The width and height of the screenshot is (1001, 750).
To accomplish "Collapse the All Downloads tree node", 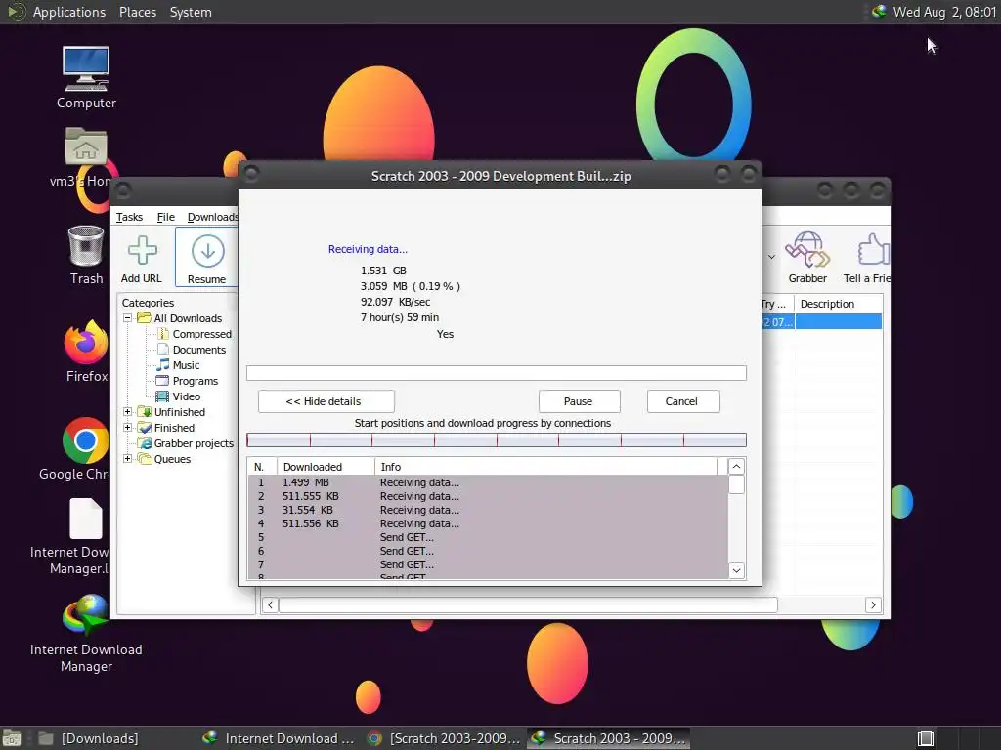I will pos(128,317).
